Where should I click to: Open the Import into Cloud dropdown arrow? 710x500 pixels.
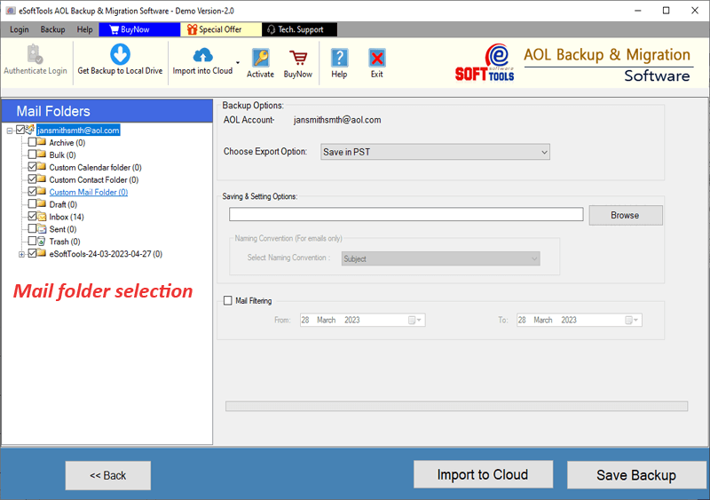click(x=238, y=62)
